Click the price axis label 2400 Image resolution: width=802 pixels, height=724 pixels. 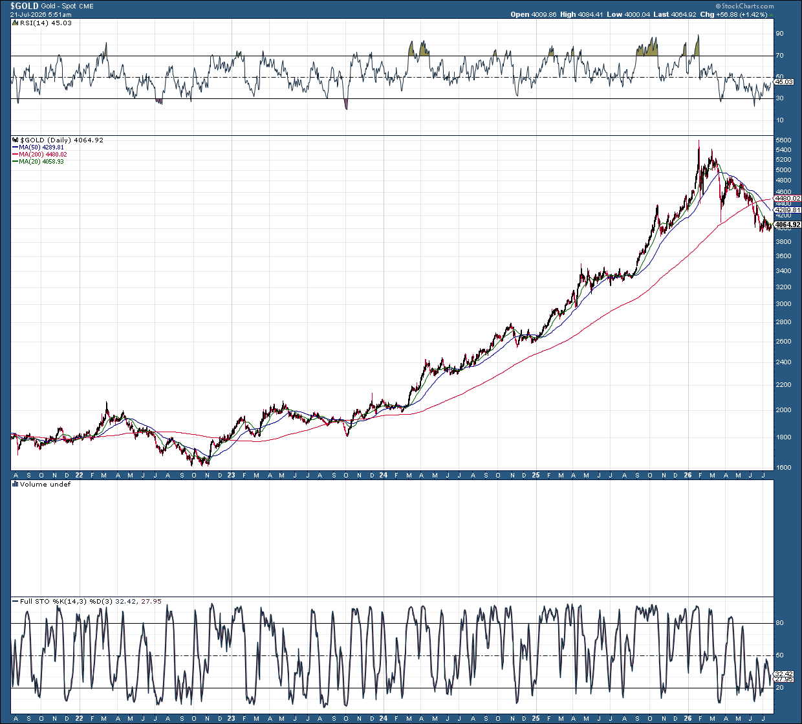tap(783, 362)
